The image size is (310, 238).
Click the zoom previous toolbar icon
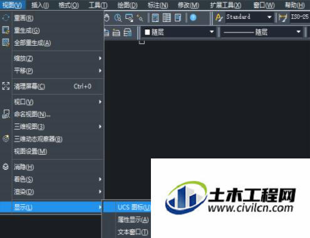[x=140, y=18]
